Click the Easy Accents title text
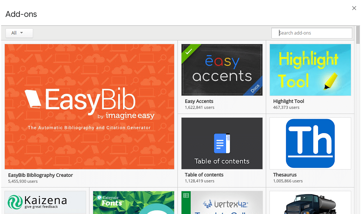Screen dimensions: 363x214 click(x=199, y=101)
